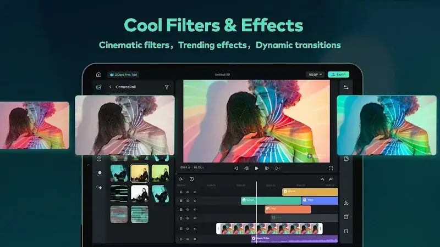Toggle lock on the Filter track
This screenshot has width=440, height=247.
[x=181, y=209]
